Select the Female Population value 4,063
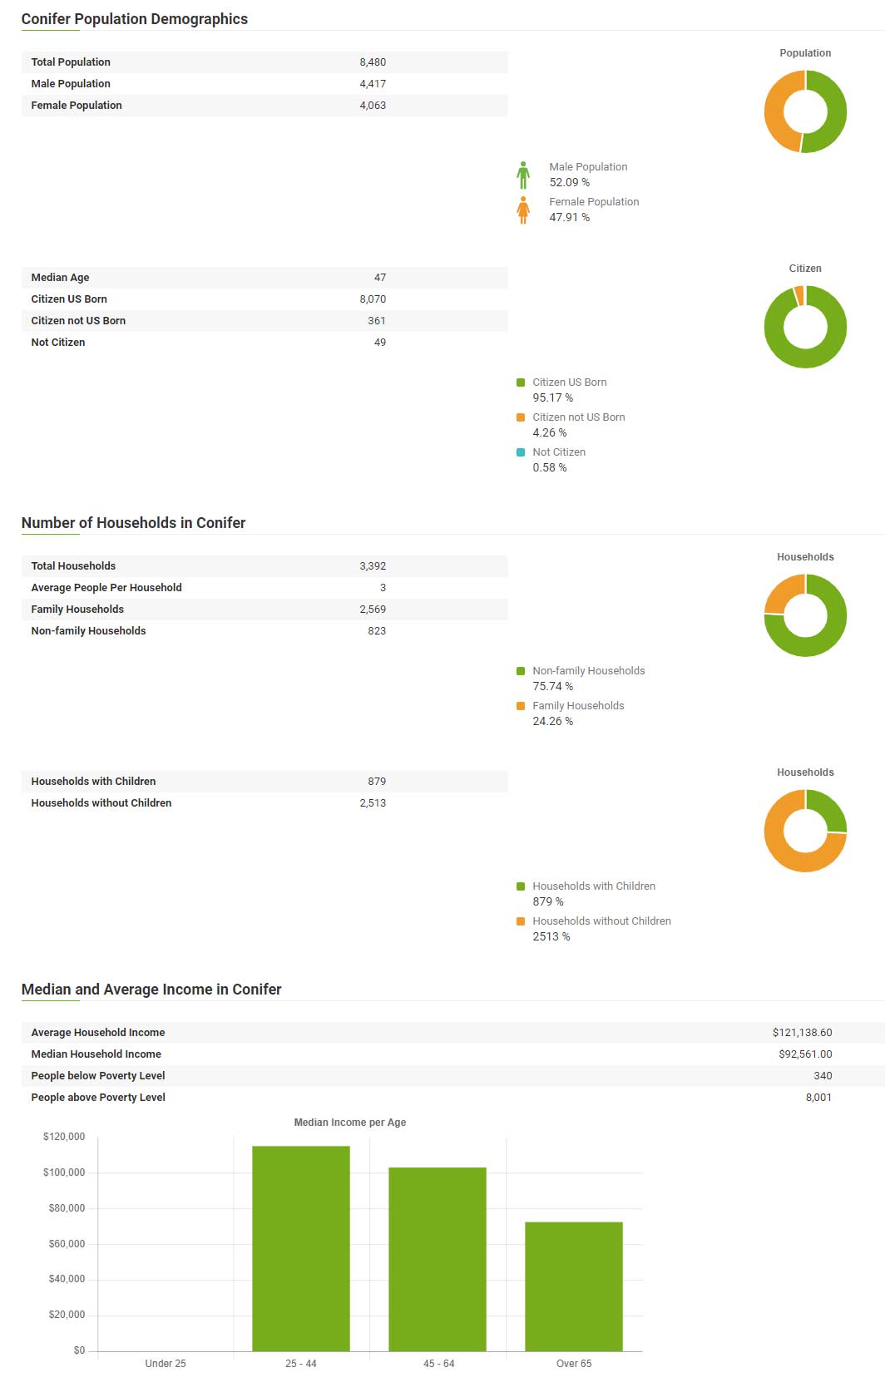 [373, 106]
